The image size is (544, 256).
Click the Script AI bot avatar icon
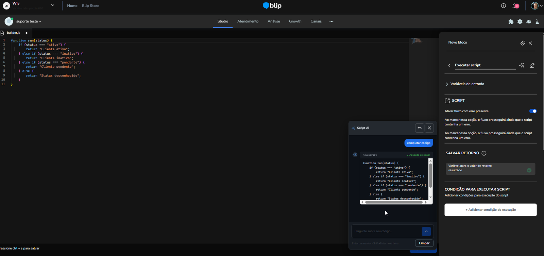(355, 155)
